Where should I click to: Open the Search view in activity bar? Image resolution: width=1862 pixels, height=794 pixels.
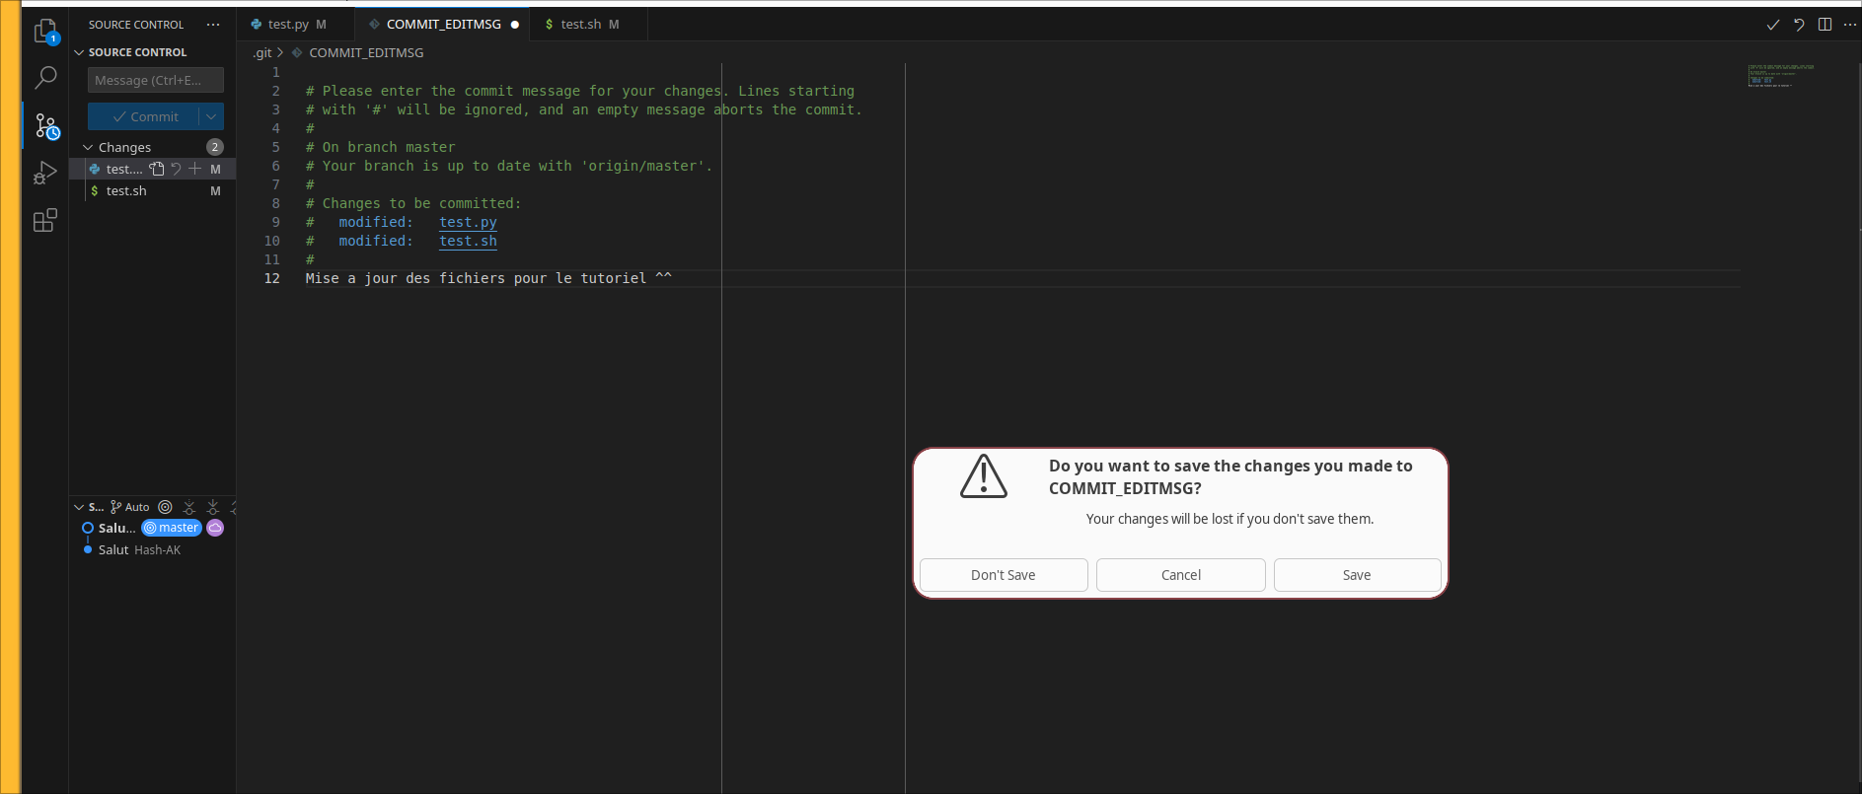click(x=45, y=78)
